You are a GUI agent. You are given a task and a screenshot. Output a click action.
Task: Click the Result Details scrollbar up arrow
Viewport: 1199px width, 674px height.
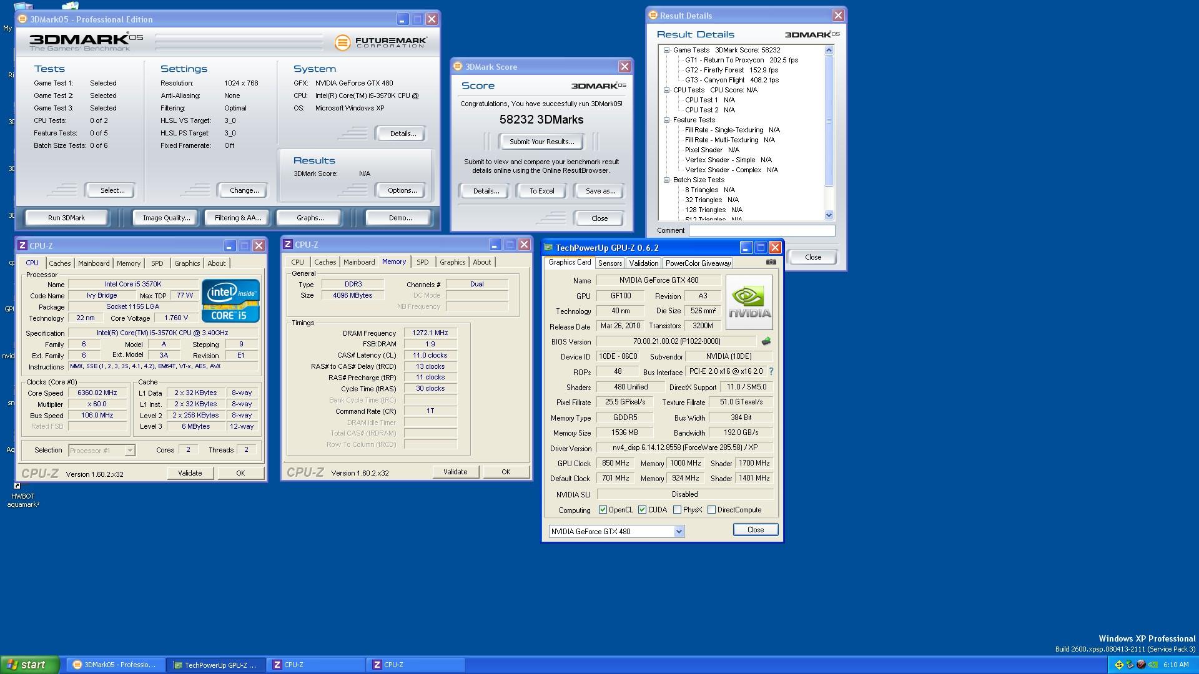pyautogui.click(x=829, y=50)
